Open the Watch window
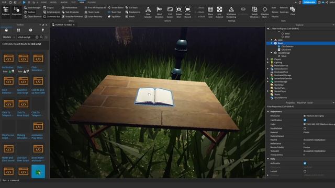The width and height of the screenshot is (335, 188). [130, 16]
